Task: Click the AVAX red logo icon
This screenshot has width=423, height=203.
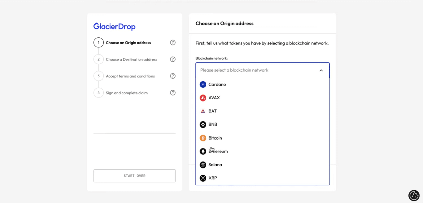Action: pos(203,98)
